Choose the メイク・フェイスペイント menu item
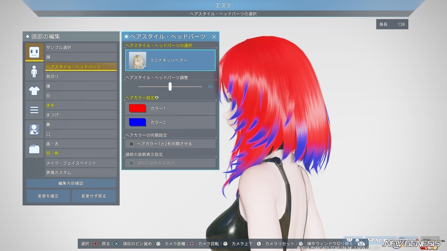 (81, 163)
